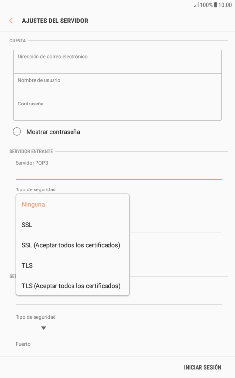Tap the Puerto field at bottom

pos(23,344)
